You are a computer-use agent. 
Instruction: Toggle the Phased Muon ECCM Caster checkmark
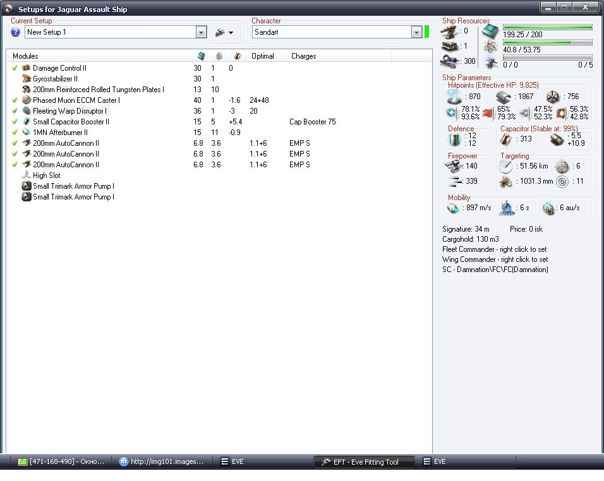pos(15,100)
